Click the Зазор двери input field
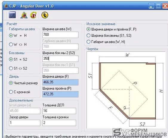 click(x=24, y=123)
